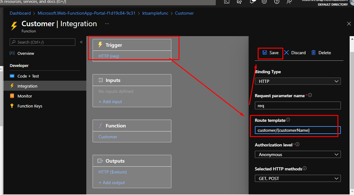Expand the Binding Type dropdown

pos(297,81)
